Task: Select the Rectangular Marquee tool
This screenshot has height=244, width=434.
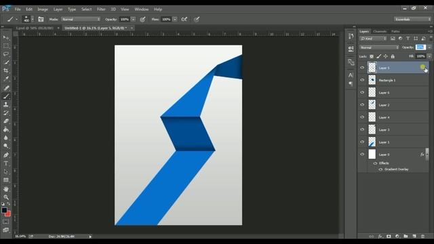Action: tap(6, 46)
